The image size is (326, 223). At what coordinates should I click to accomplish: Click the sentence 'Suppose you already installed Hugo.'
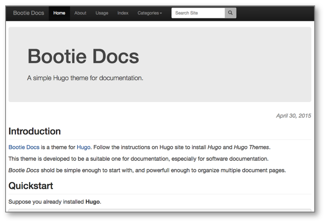click(55, 202)
